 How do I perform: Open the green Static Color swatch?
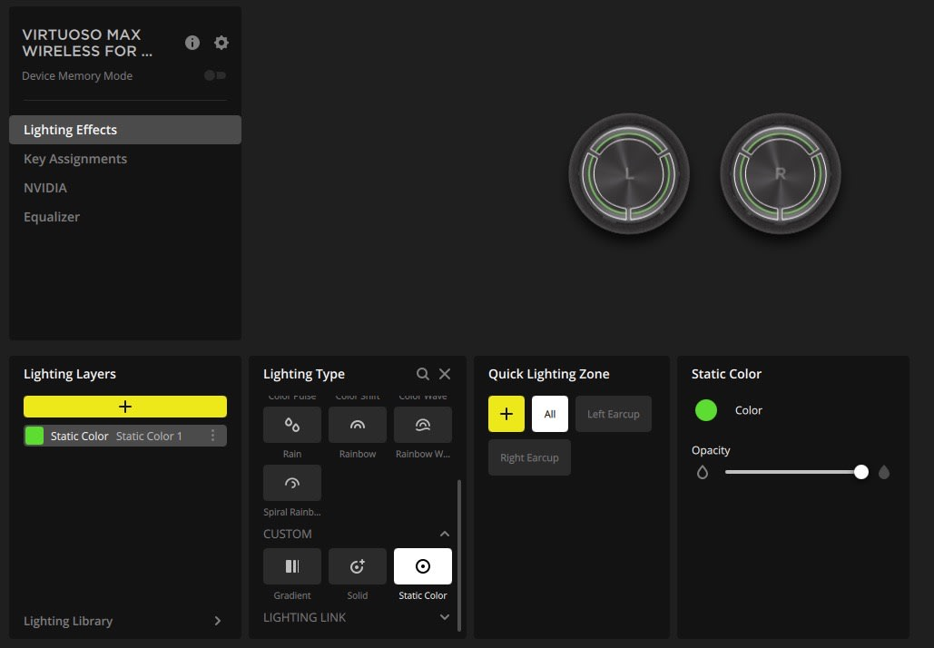click(x=706, y=410)
